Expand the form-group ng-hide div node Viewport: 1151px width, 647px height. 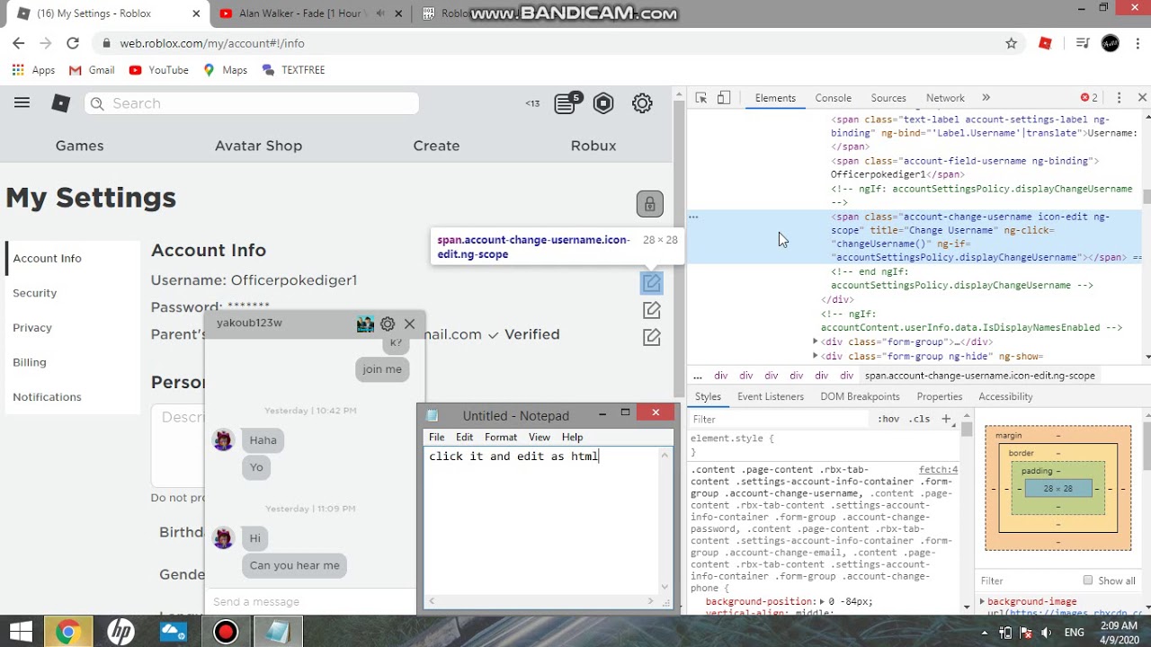(x=816, y=356)
